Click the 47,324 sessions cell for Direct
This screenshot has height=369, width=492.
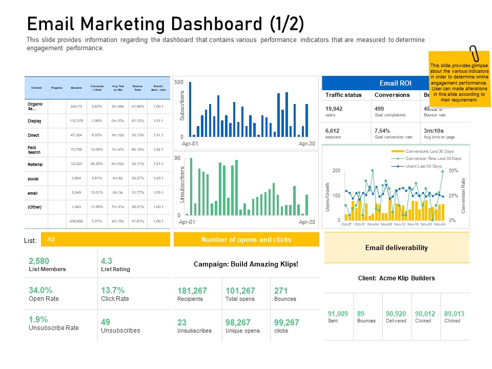pyautogui.click(x=76, y=135)
